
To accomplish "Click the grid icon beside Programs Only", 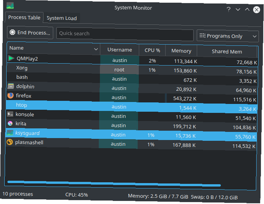I will [202, 36].
